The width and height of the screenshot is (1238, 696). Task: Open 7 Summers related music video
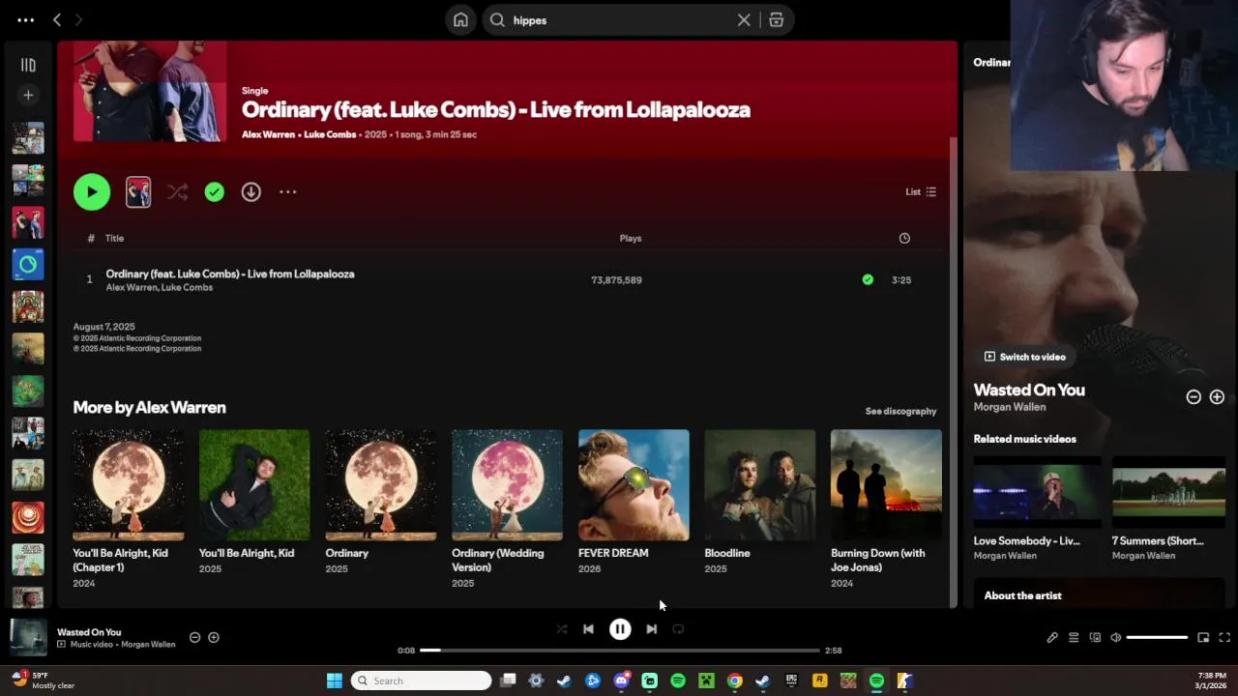[x=1168, y=508]
